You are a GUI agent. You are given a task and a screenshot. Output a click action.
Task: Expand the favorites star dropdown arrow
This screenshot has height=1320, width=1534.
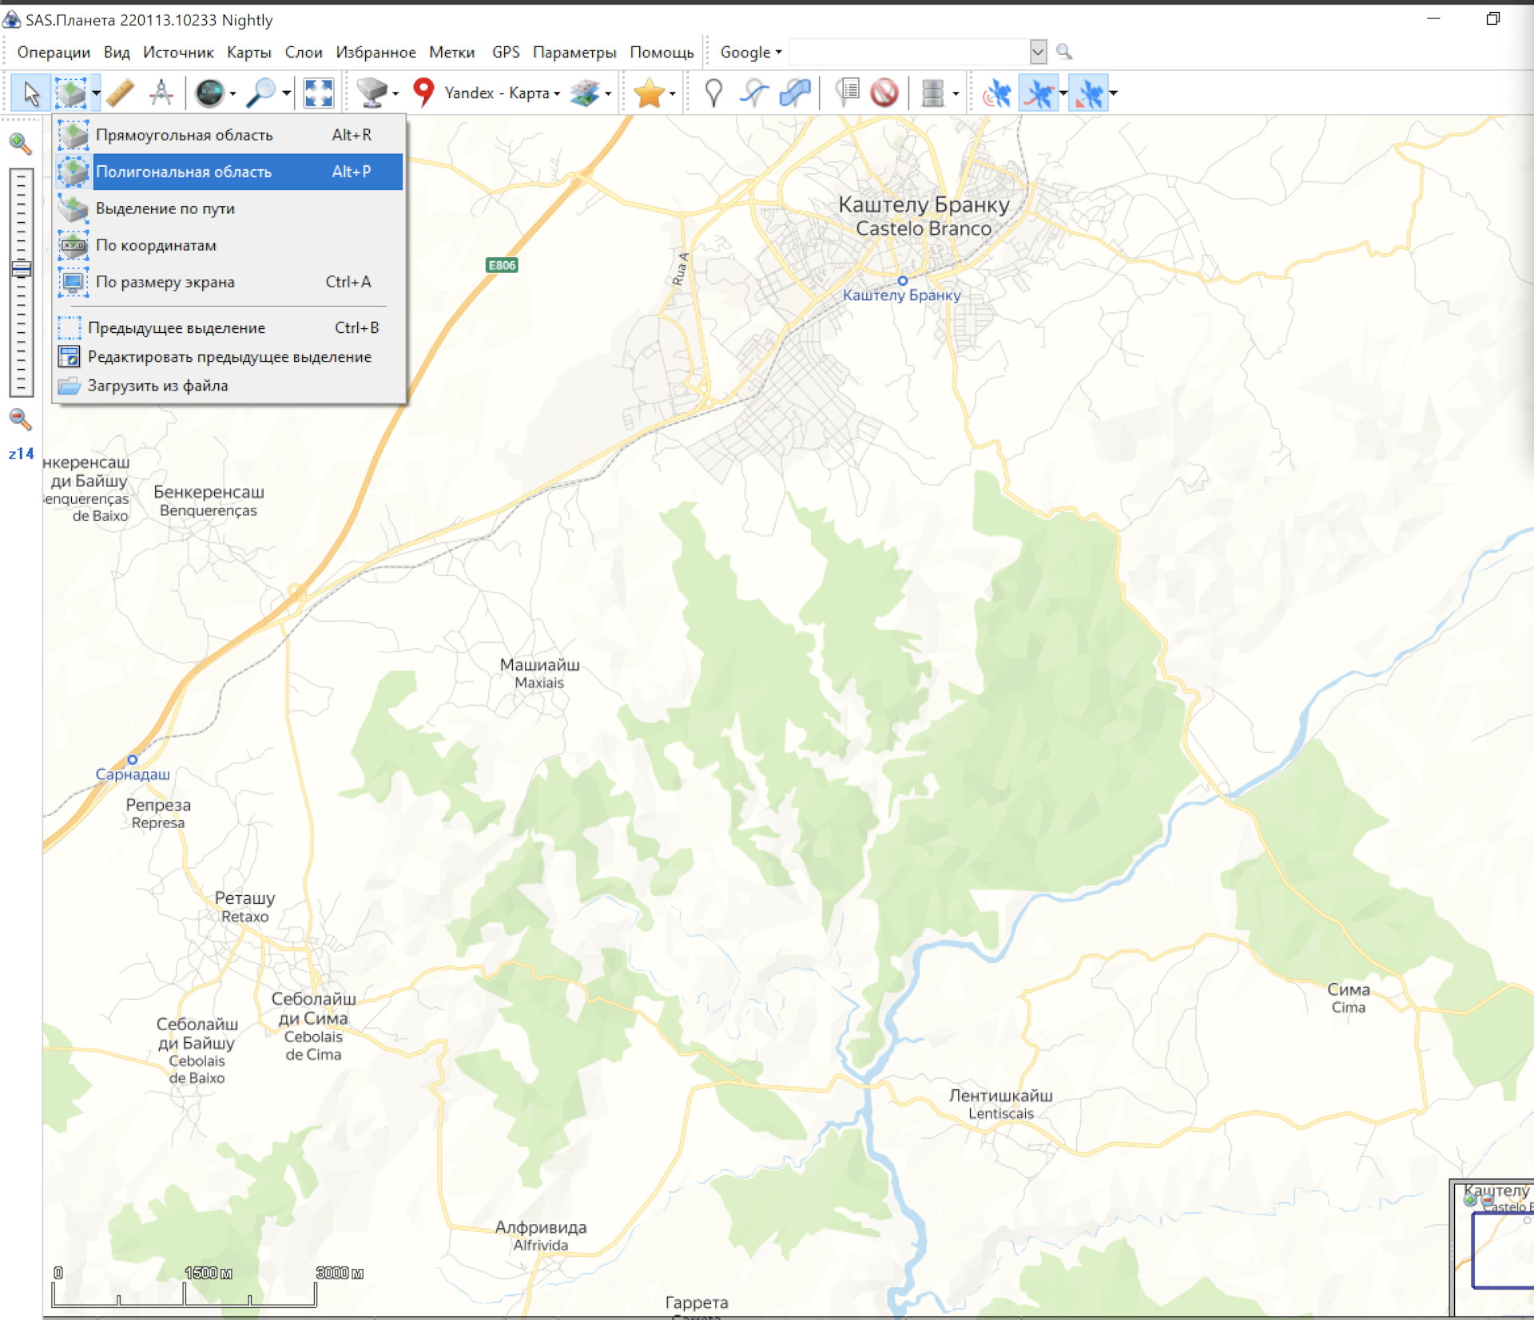(x=672, y=94)
